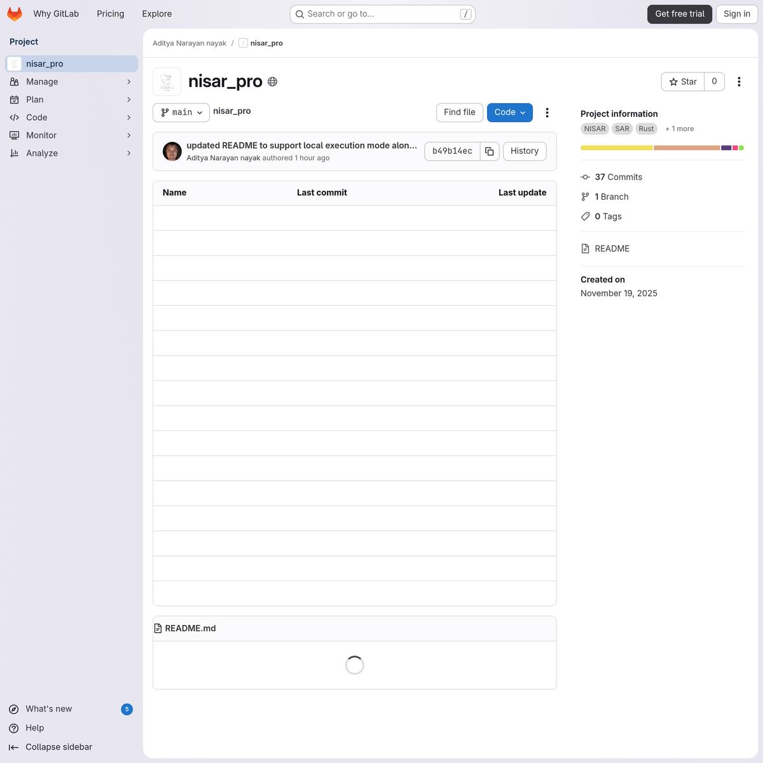This screenshot has height=763, width=763.
Task: Click the What's new compass icon
Action: coord(14,709)
